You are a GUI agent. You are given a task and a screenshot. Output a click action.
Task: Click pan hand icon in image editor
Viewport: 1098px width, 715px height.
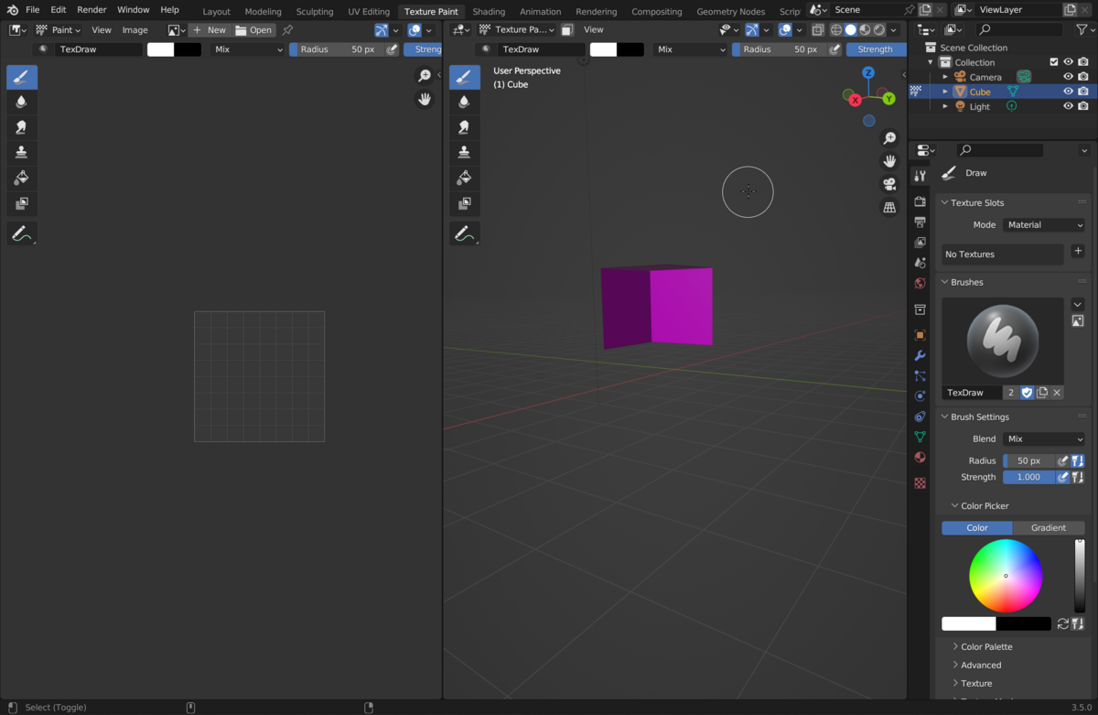click(x=425, y=99)
